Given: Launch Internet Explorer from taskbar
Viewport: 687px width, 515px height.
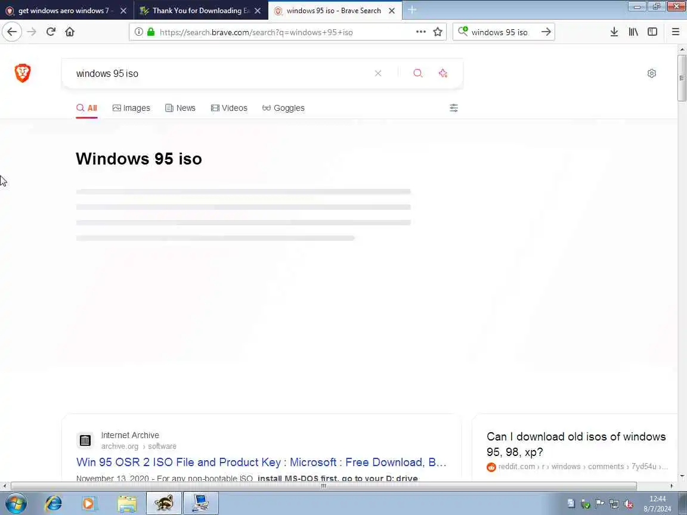Looking at the screenshot, I should coord(54,503).
